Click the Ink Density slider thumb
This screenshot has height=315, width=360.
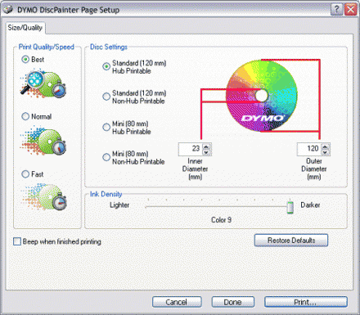(x=290, y=207)
